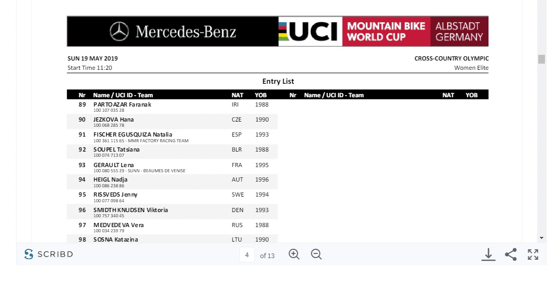Zoom out of the document

(x=317, y=255)
